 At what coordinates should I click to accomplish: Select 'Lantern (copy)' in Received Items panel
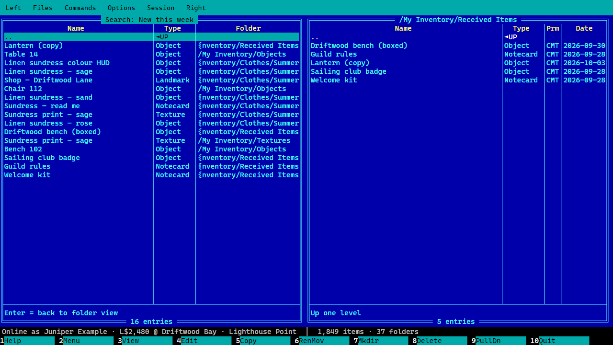coord(458,63)
